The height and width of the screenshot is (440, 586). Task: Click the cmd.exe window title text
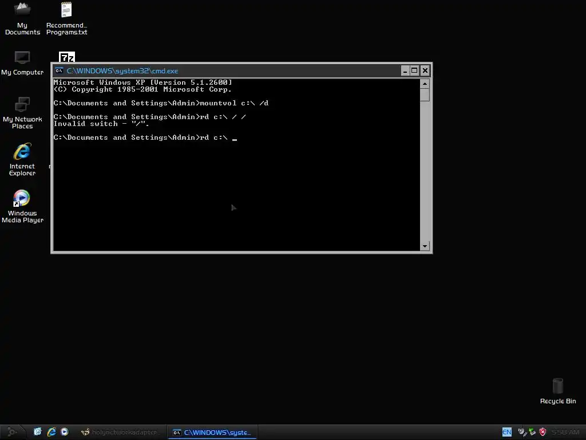click(x=122, y=70)
